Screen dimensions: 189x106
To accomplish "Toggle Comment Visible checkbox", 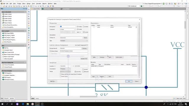I will [77, 29].
